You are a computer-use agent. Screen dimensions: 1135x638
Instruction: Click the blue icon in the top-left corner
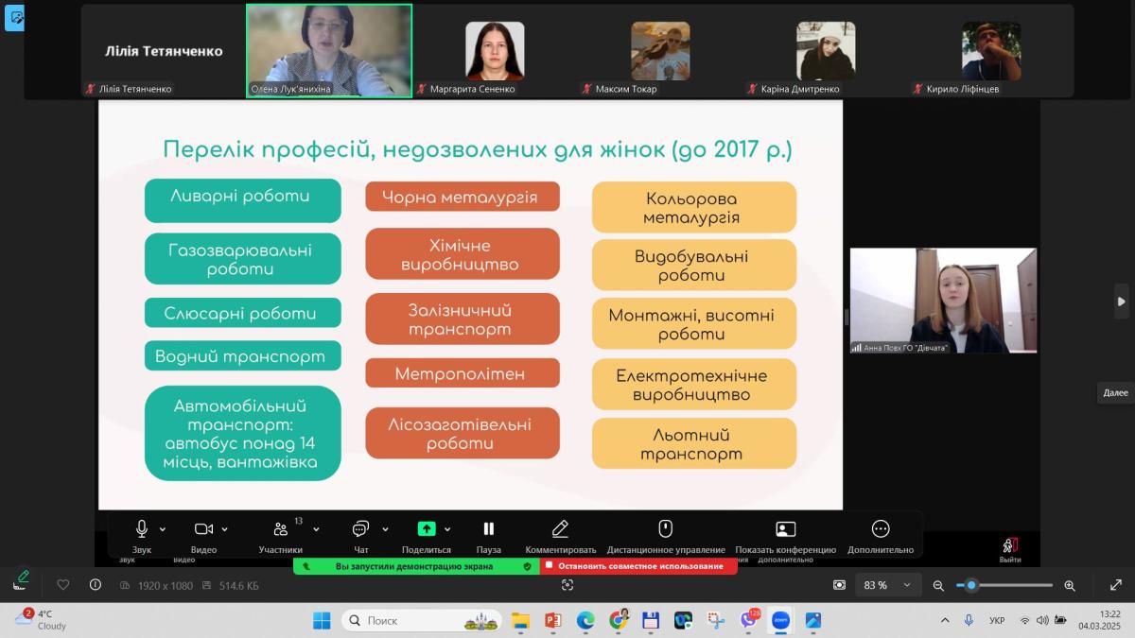pyautogui.click(x=14, y=18)
